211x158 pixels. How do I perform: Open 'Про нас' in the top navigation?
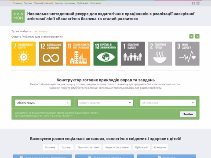coord(28,3)
